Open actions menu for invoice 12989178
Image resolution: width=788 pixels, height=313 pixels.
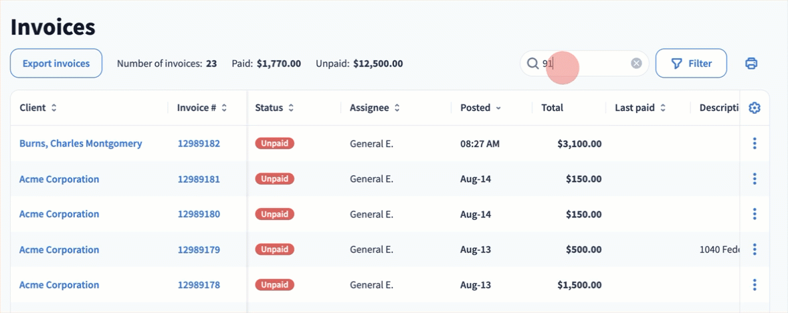[755, 285]
